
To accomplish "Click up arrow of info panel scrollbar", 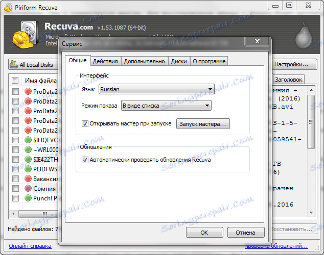I will 311,90.
